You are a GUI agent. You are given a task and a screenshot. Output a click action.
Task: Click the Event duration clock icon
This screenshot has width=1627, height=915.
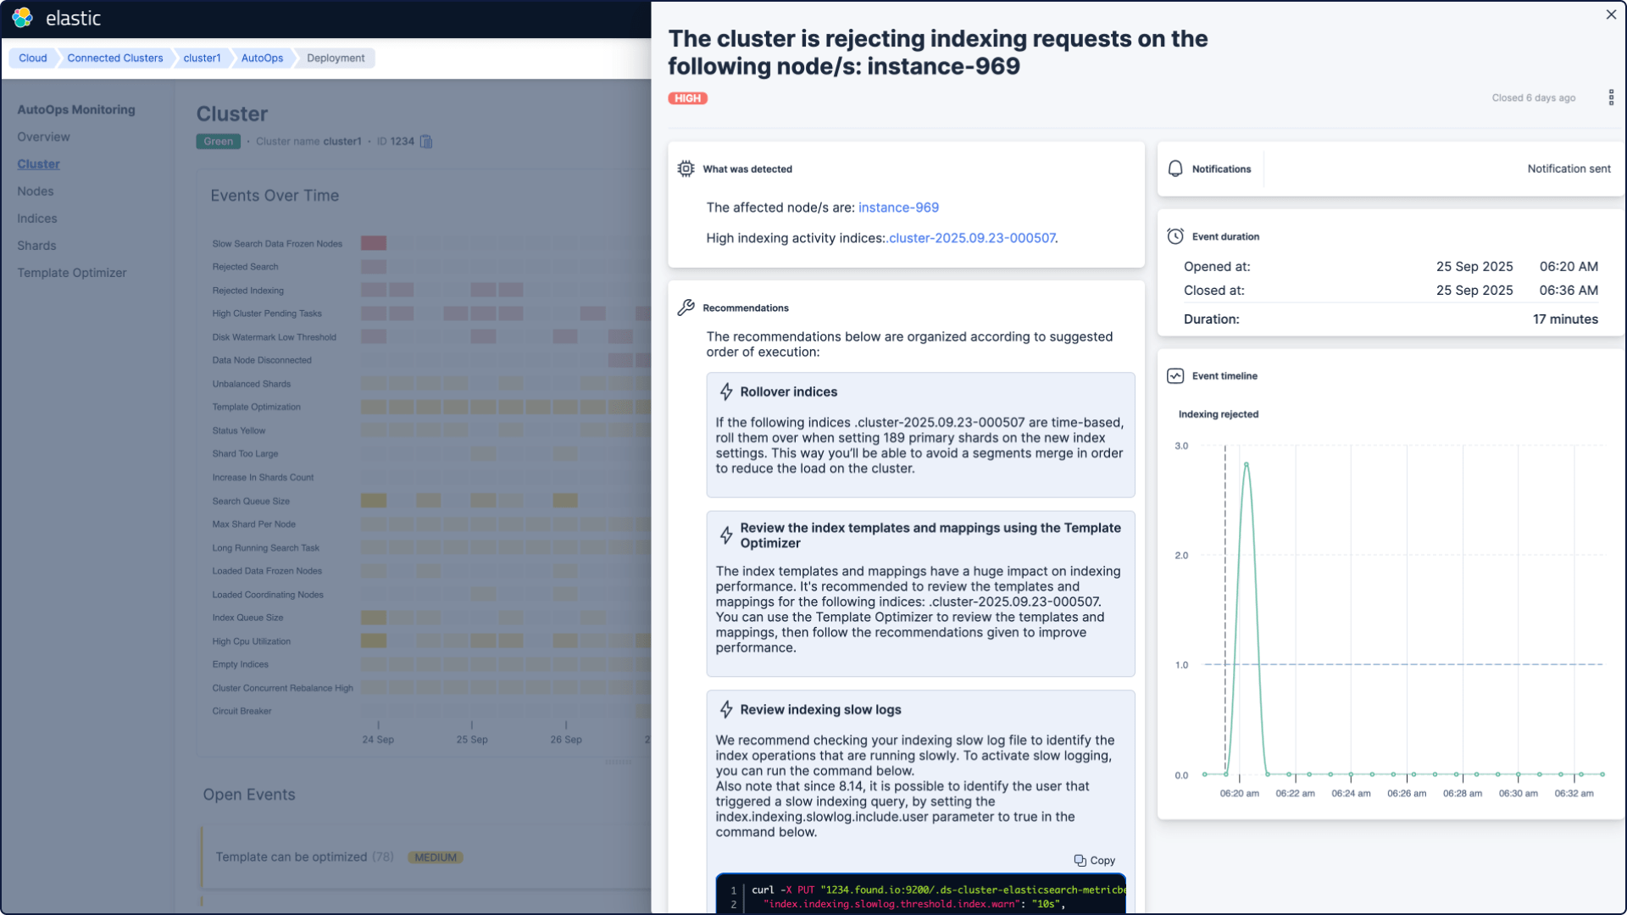pyautogui.click(x=1175, y=236)
